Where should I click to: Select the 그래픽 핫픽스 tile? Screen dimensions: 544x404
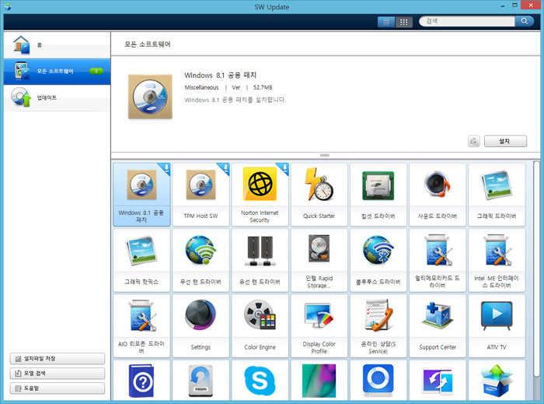coord(141,260)
